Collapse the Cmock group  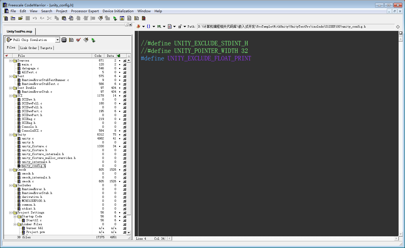(x=11, y=170)
